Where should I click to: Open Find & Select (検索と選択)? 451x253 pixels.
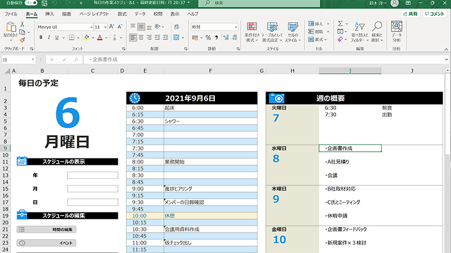pyautogui.click(x=377, y=32)
